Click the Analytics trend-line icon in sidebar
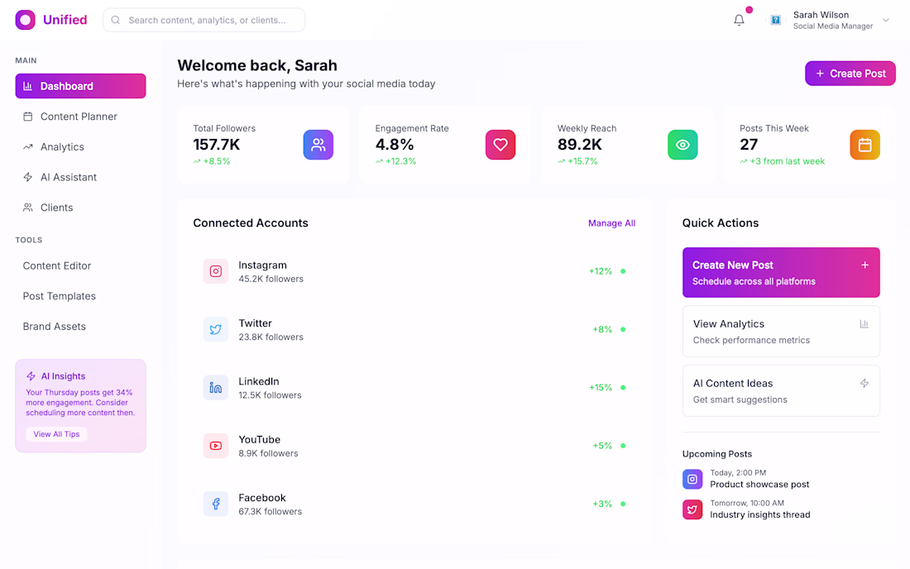The height and width of the screenshot is (569, 910). pos(27,146)
